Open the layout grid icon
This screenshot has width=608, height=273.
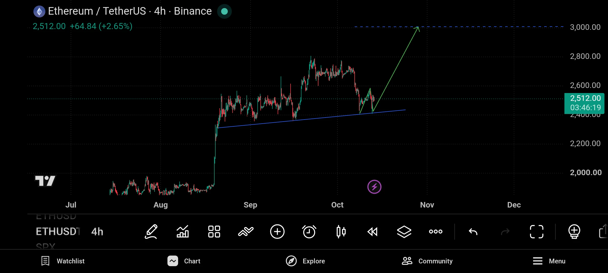click(214, 232)
